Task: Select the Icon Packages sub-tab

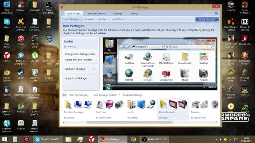Action: coord(72,19)
